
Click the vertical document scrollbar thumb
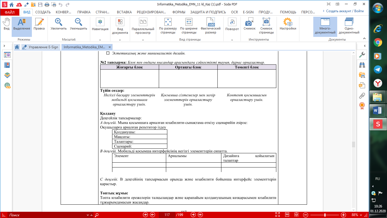click(354, 144)
